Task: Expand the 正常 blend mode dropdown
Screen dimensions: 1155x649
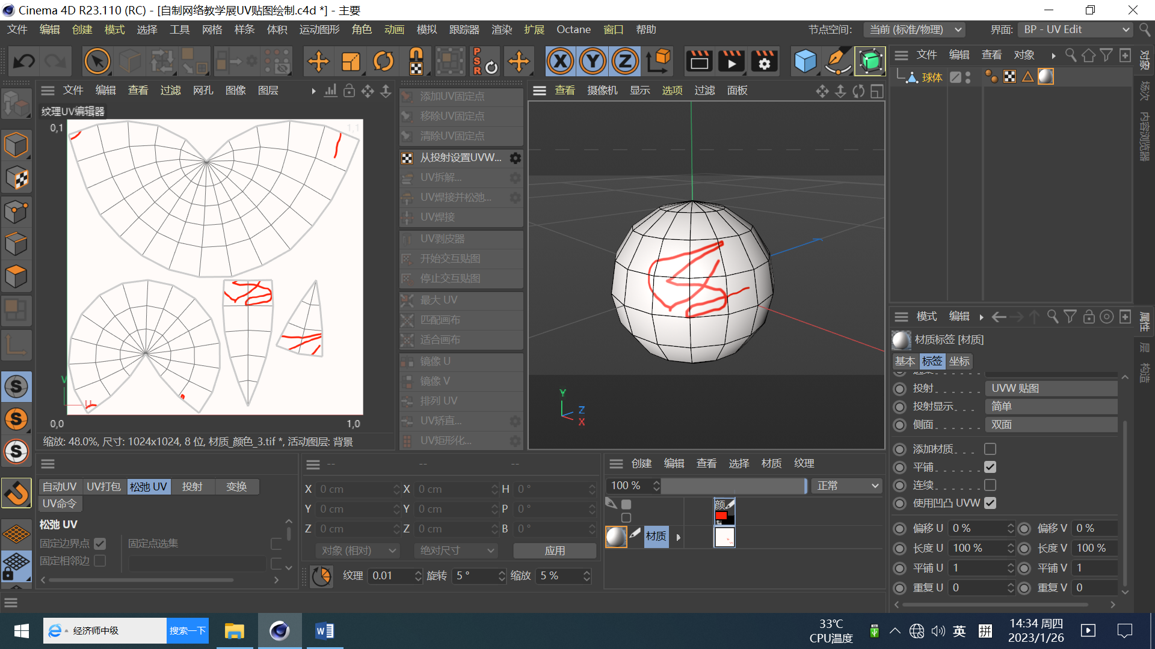Action: coord(846,486)
